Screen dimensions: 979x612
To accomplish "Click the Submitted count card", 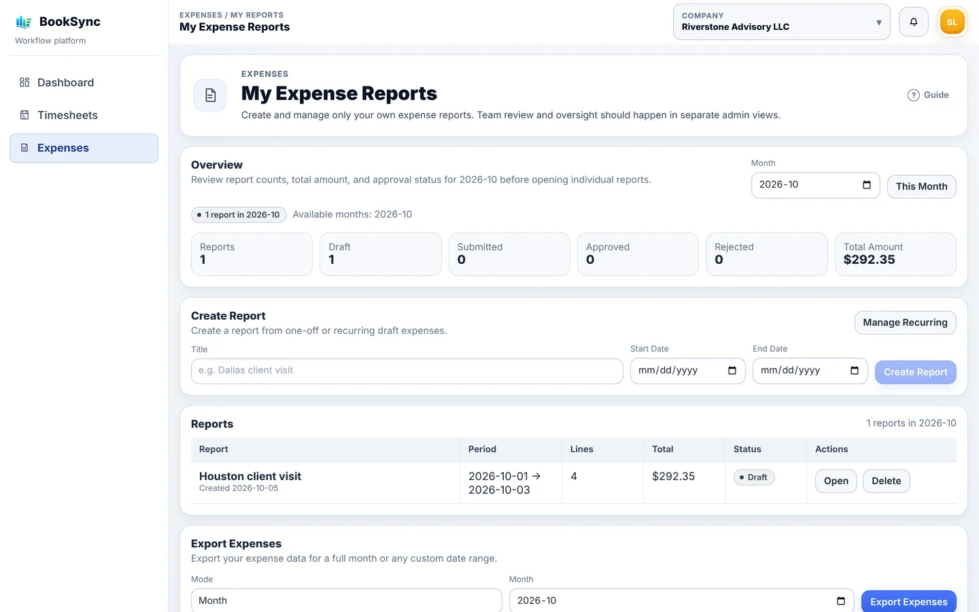I will pyautogui.click(x=509, y=254).
